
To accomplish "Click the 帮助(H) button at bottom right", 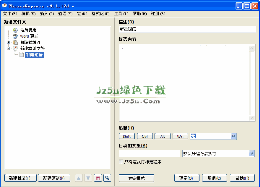I will tap(242, 178).
